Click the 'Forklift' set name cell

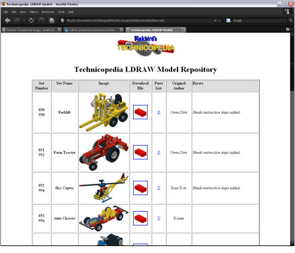pos(64,112)
